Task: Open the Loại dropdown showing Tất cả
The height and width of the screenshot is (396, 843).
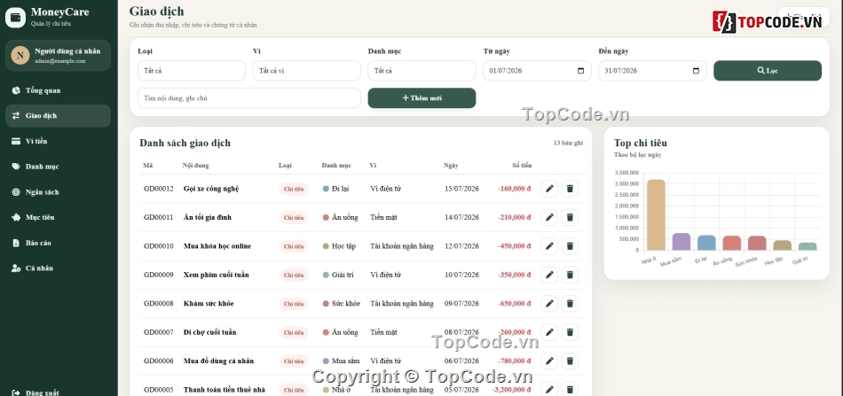Action: [192, 71]
